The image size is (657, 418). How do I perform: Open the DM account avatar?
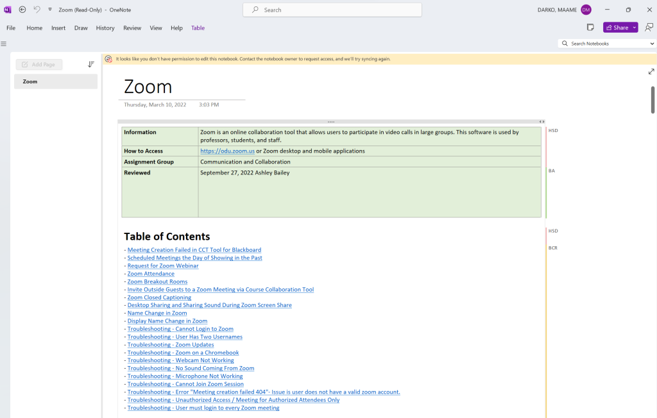pos(586,10)
